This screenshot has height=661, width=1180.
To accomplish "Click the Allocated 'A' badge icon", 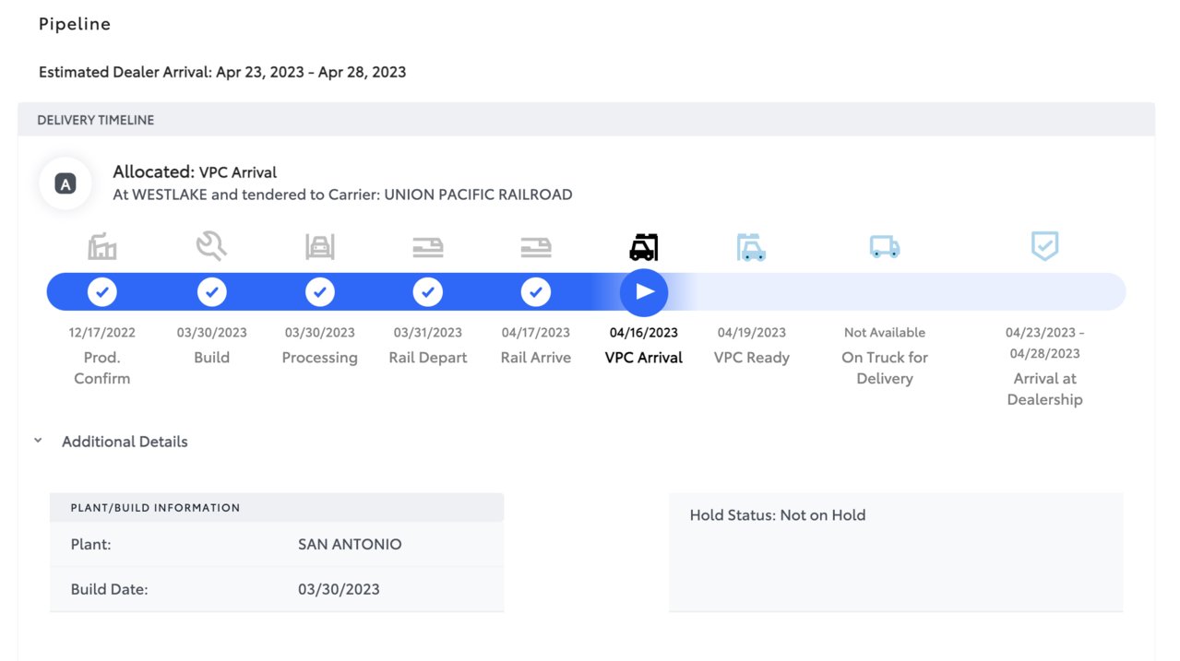I will (x=65, y=183).
